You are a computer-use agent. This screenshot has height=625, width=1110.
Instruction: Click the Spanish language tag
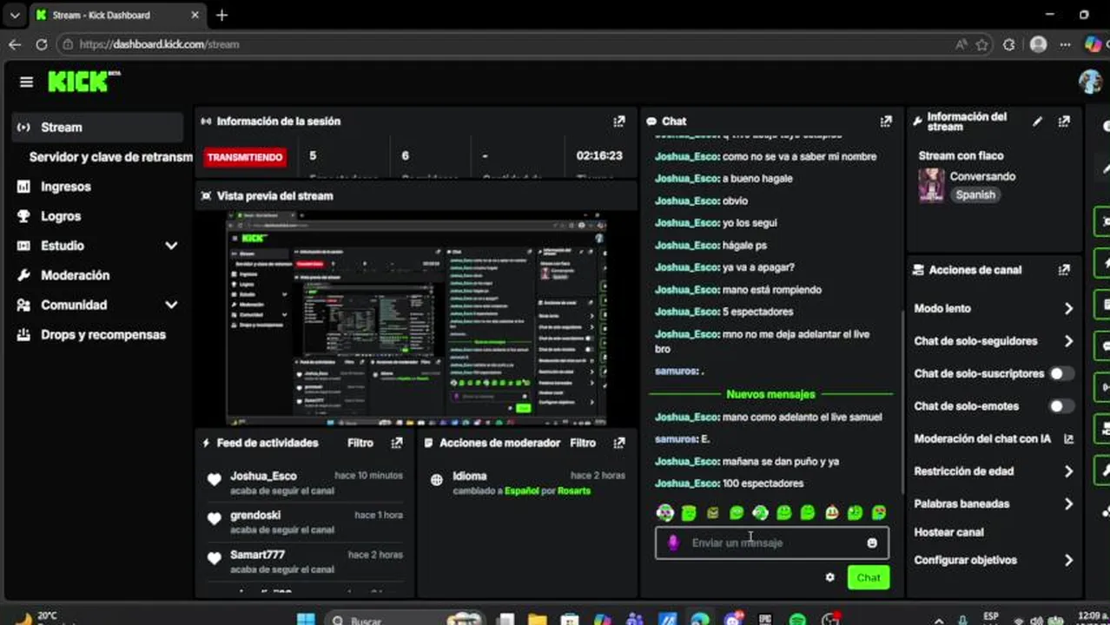point(975,195)
